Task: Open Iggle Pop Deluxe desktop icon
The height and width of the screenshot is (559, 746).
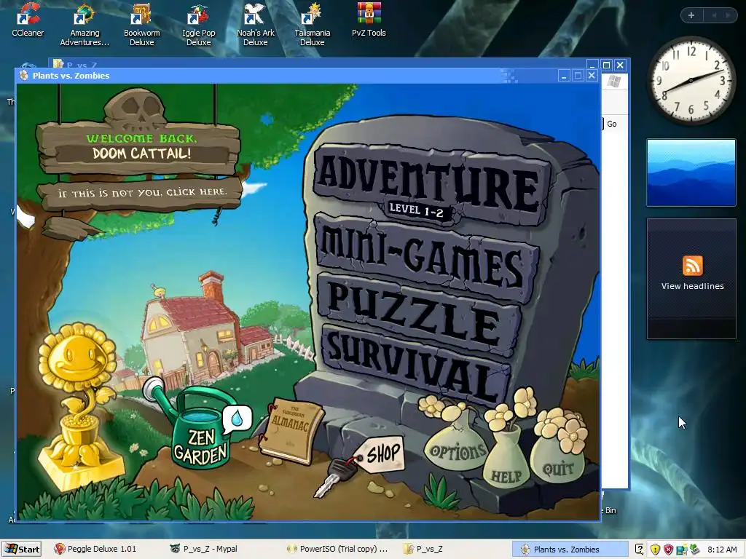Action: tap(198, 25)
